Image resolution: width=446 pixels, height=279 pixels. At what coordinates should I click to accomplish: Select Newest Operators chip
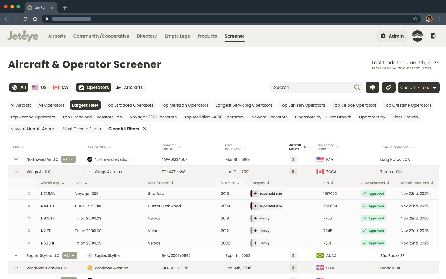[269, 117]
